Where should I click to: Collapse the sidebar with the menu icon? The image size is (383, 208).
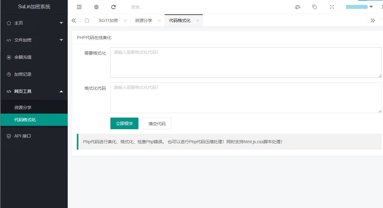79,7
